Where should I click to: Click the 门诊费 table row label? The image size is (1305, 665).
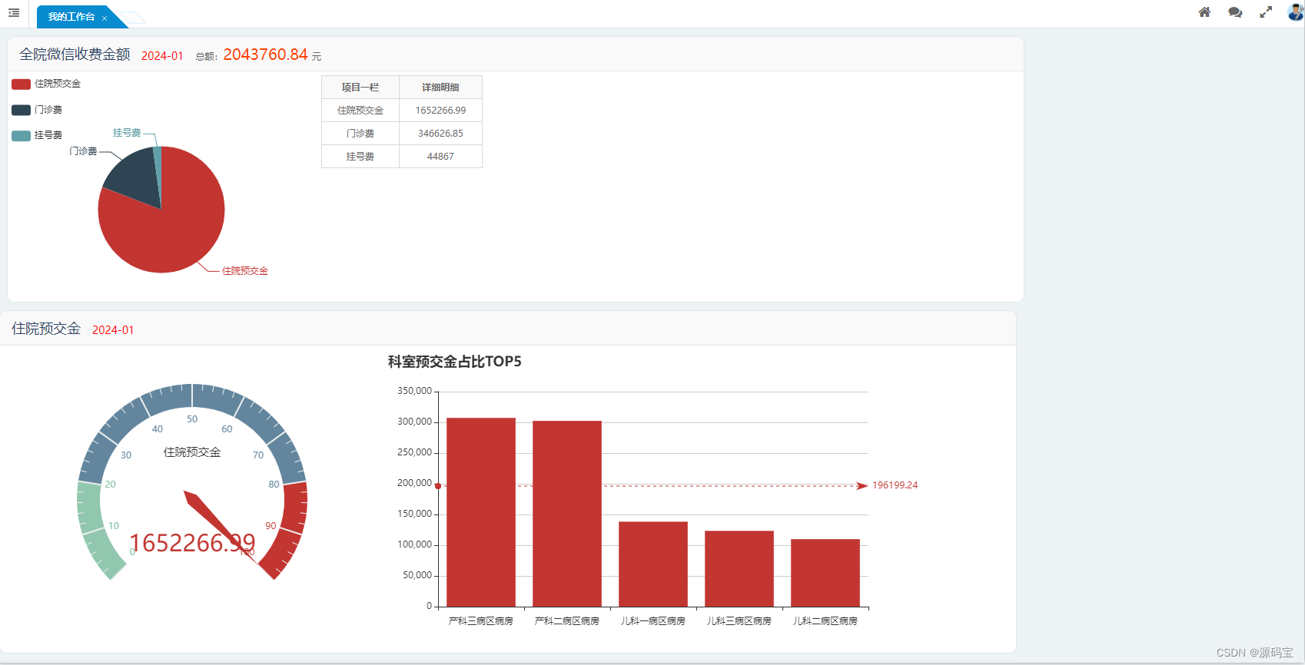click(360, 134)
